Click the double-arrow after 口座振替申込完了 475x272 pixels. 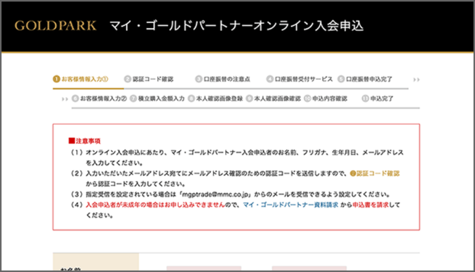[416, 80]
